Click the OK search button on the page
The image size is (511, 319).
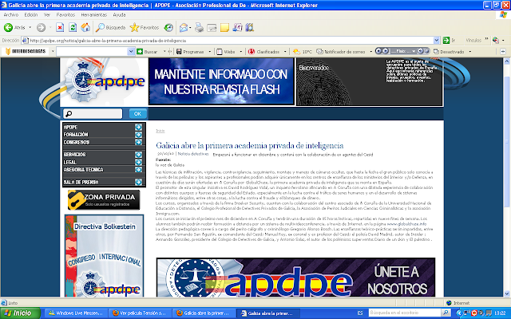click(x=137, y=113)
